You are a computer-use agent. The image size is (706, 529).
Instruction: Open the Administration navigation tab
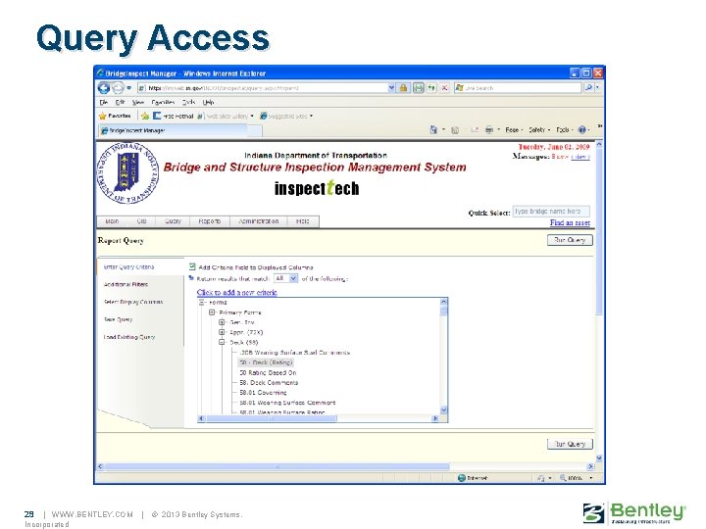click(259, 221)
